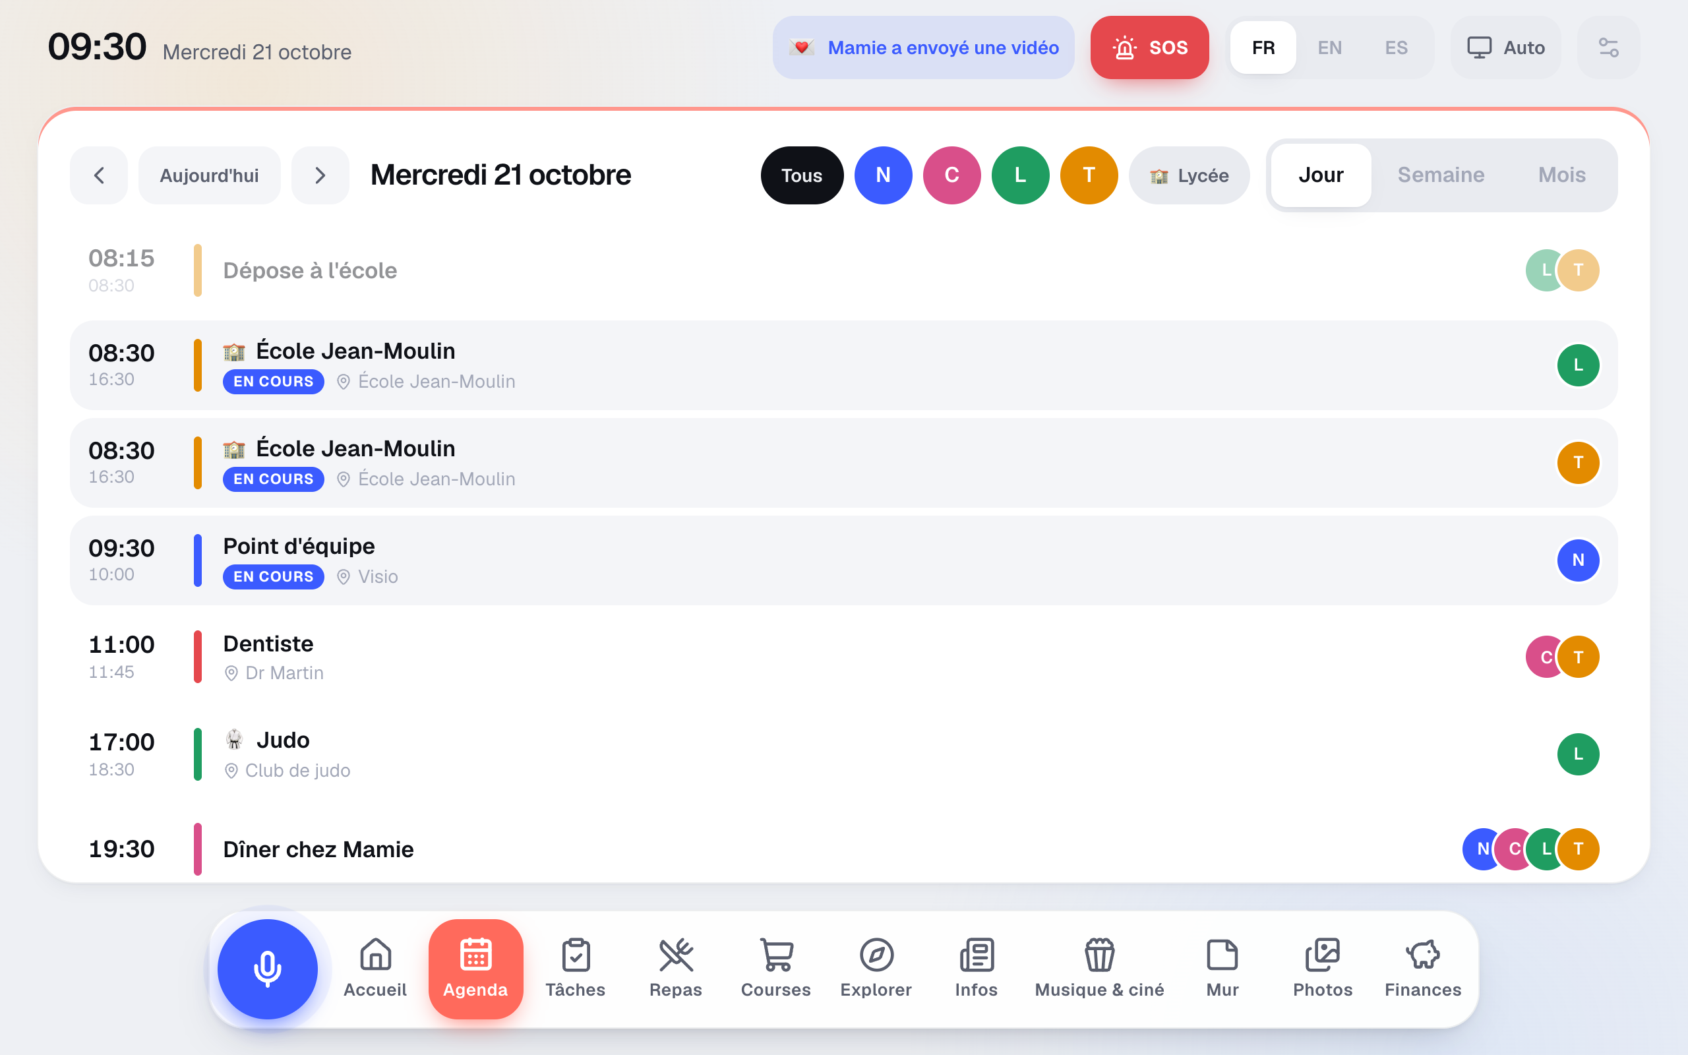Open the Dépose à l'école event
Image resolution: width=1688 pixels, height=1055 pixels.
844,270
